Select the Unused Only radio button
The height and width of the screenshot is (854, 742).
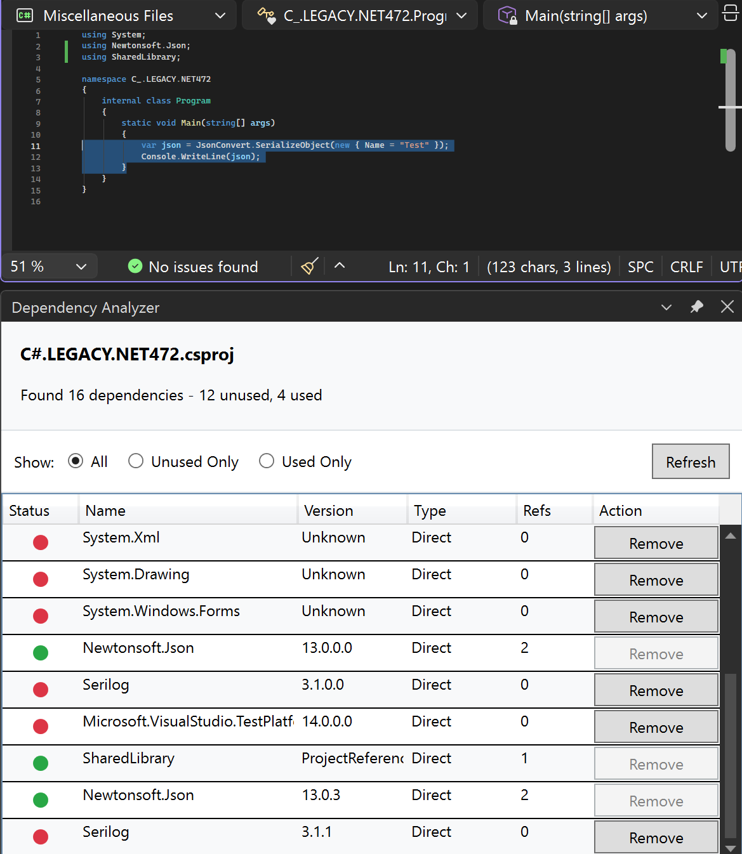[136, 461]
